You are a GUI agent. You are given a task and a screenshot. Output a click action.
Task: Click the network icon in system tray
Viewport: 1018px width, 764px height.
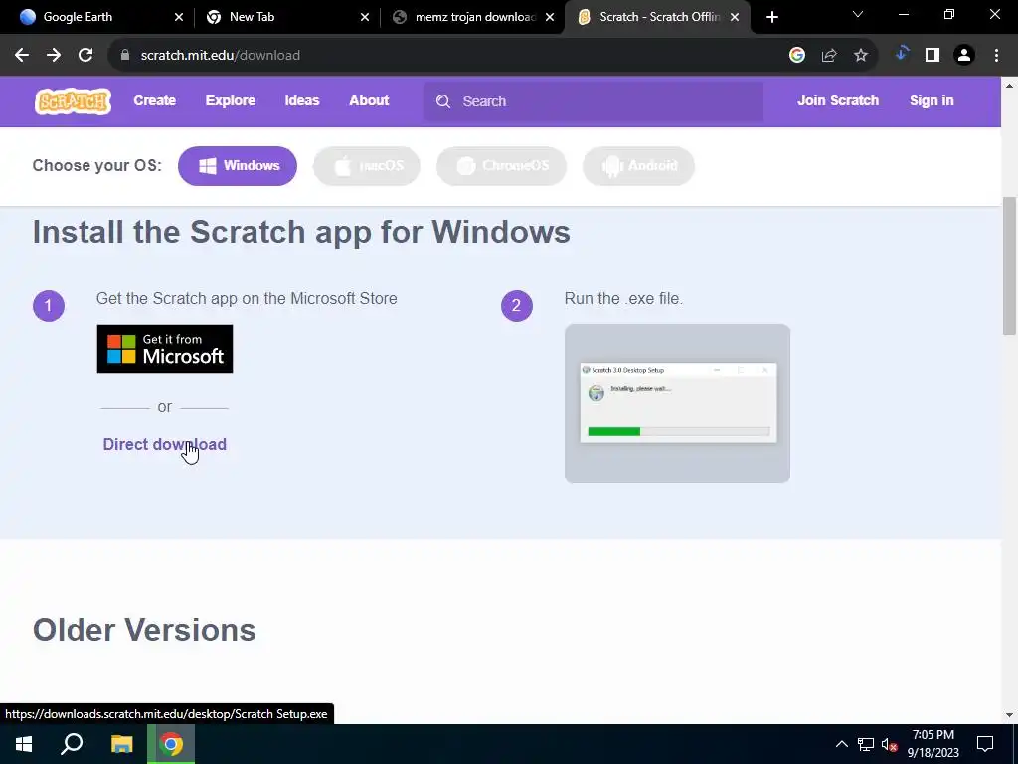[x=866, y=744]
